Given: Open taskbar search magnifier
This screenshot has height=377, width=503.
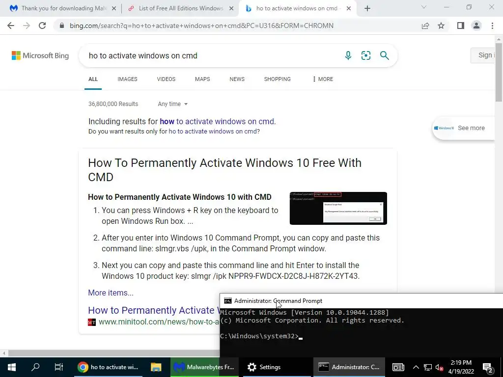Looking at the screenshot, I should 35,367.
